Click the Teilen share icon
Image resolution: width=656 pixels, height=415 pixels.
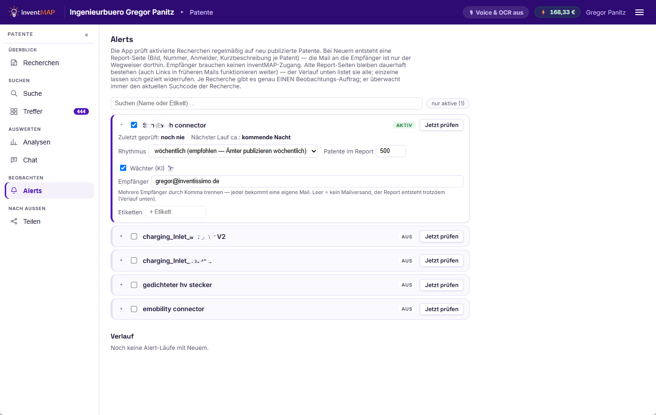14,221
